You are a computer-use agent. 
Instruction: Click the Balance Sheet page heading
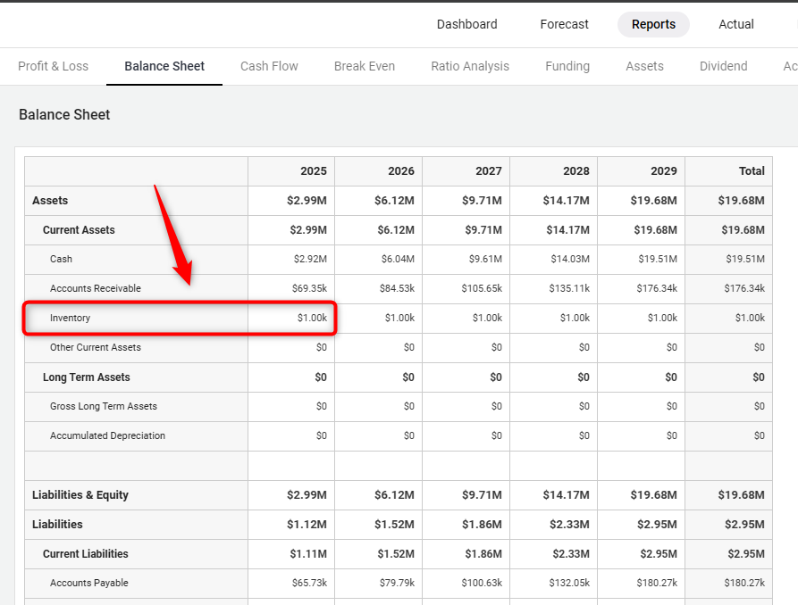click(64, 115)
